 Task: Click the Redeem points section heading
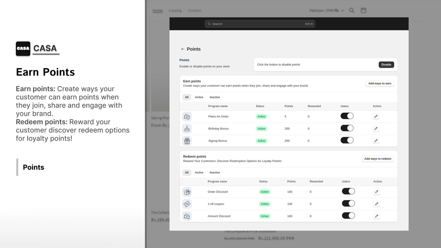coord(195,156)
